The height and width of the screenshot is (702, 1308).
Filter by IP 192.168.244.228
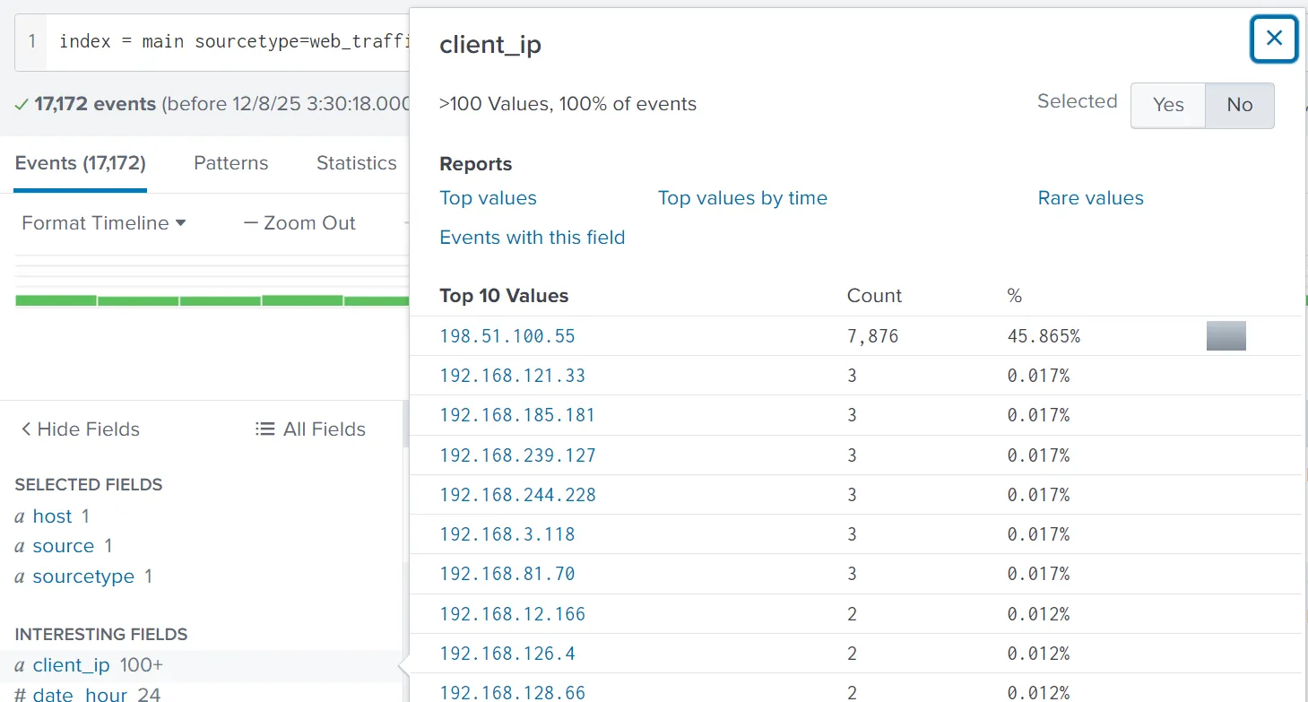tap(517, 495)
